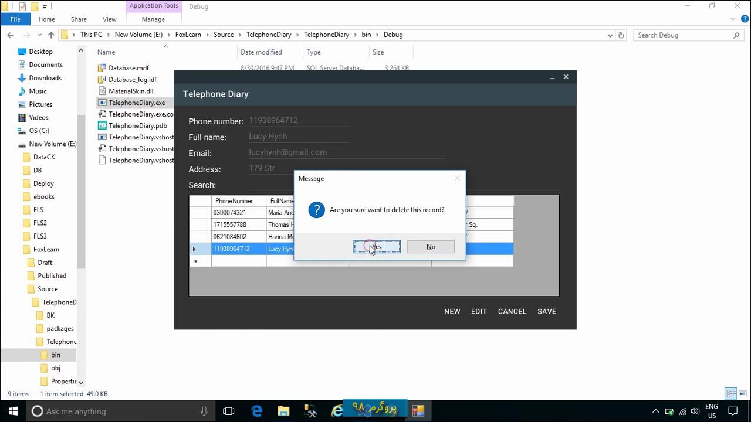Screen dimensions: 751x422
Task: Click the SAVE button in Telephone Diary
Action: [546, 311]
